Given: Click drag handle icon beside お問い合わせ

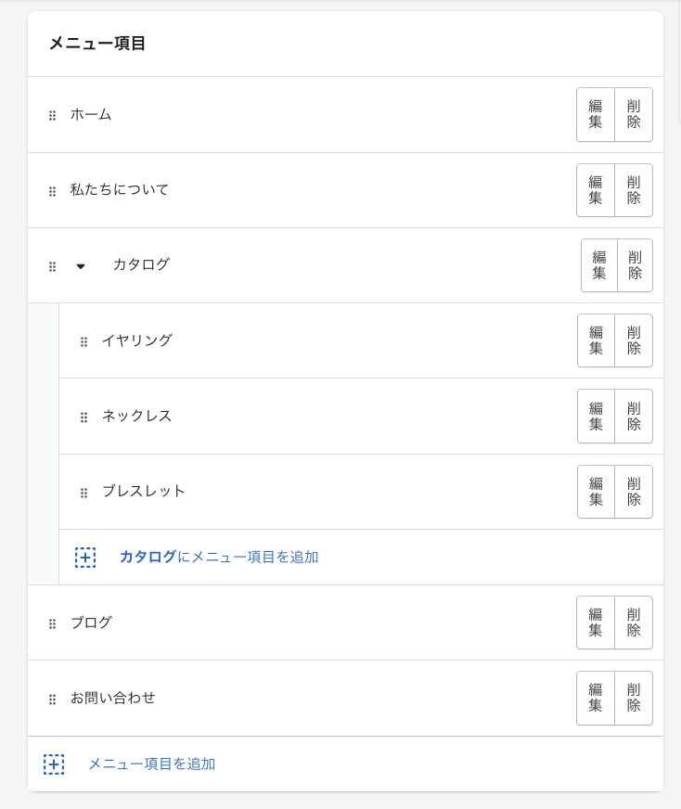Looking at the screenshot, I should (x=52, y=699).
